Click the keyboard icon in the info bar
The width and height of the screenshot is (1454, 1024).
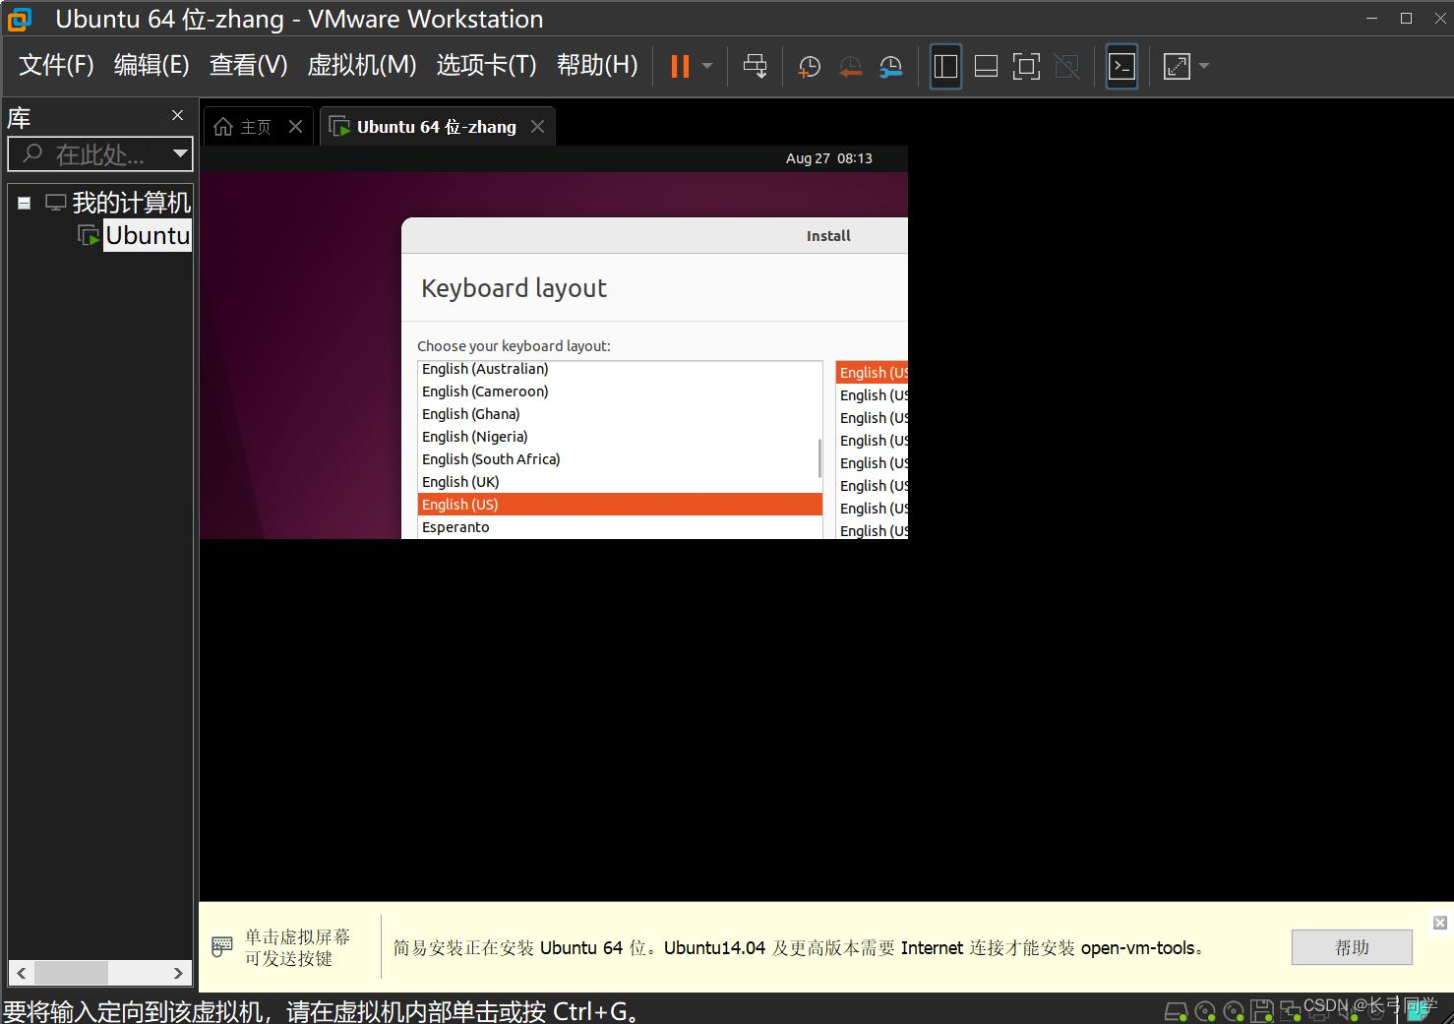pyautogui.click(x=222, y=947)
